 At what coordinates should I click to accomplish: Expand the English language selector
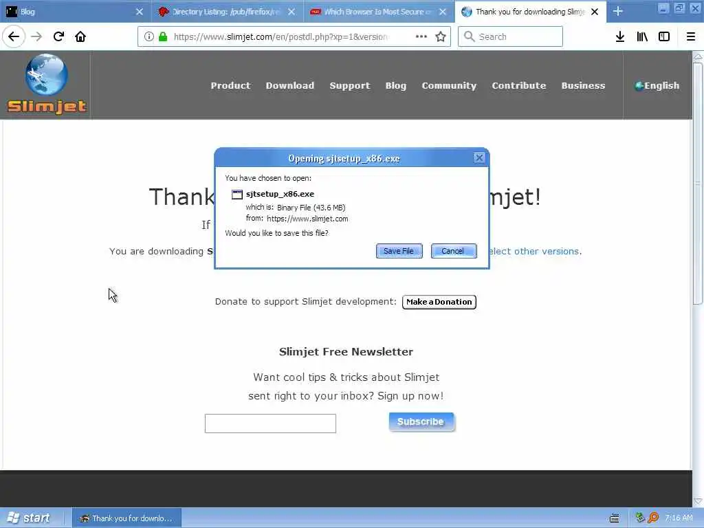pos(657,85)
